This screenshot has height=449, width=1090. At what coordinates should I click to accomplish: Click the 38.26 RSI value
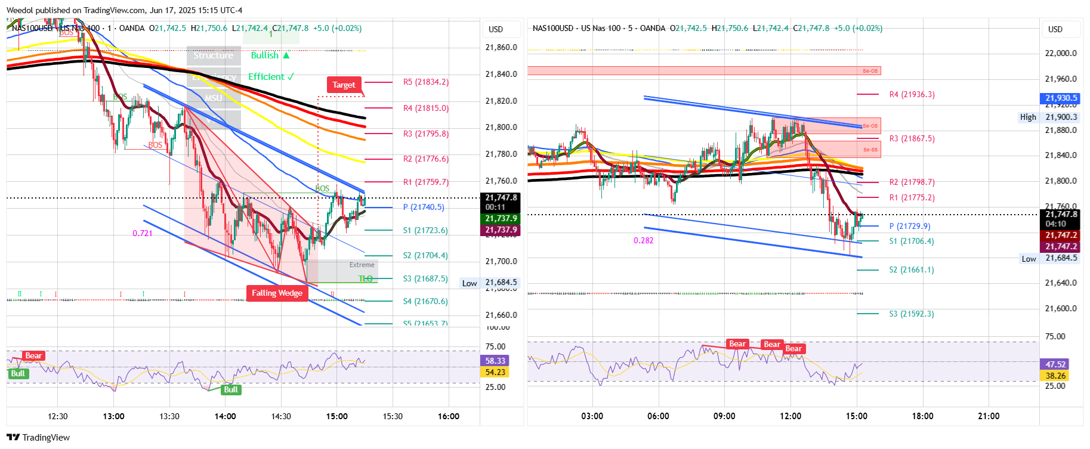(1055, 376)
